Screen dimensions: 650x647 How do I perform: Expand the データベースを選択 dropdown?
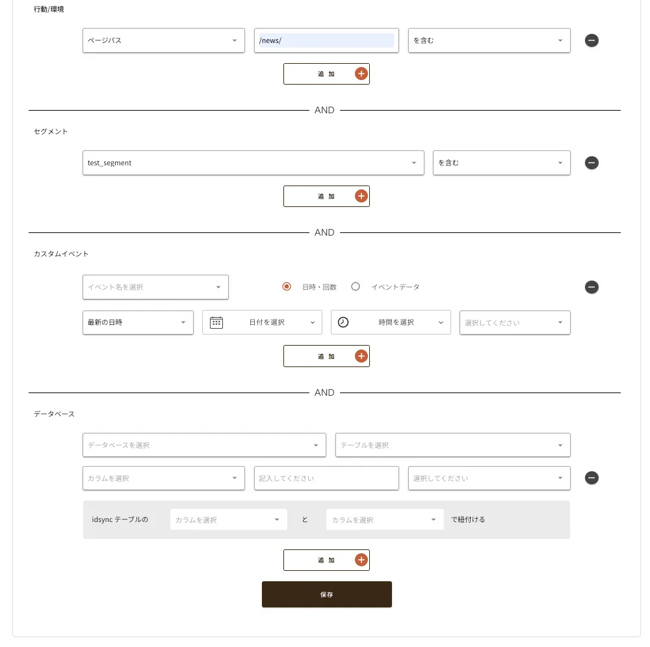pos(204,445)
